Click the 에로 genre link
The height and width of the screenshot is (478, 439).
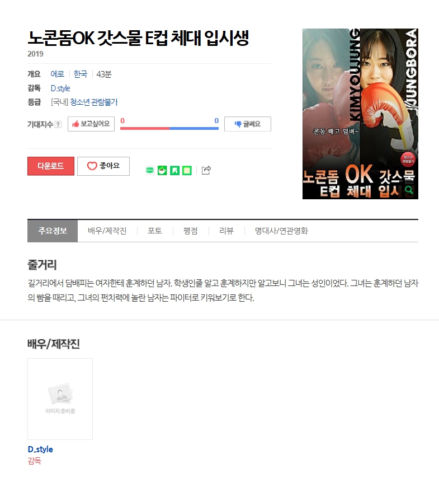[57, 74]
